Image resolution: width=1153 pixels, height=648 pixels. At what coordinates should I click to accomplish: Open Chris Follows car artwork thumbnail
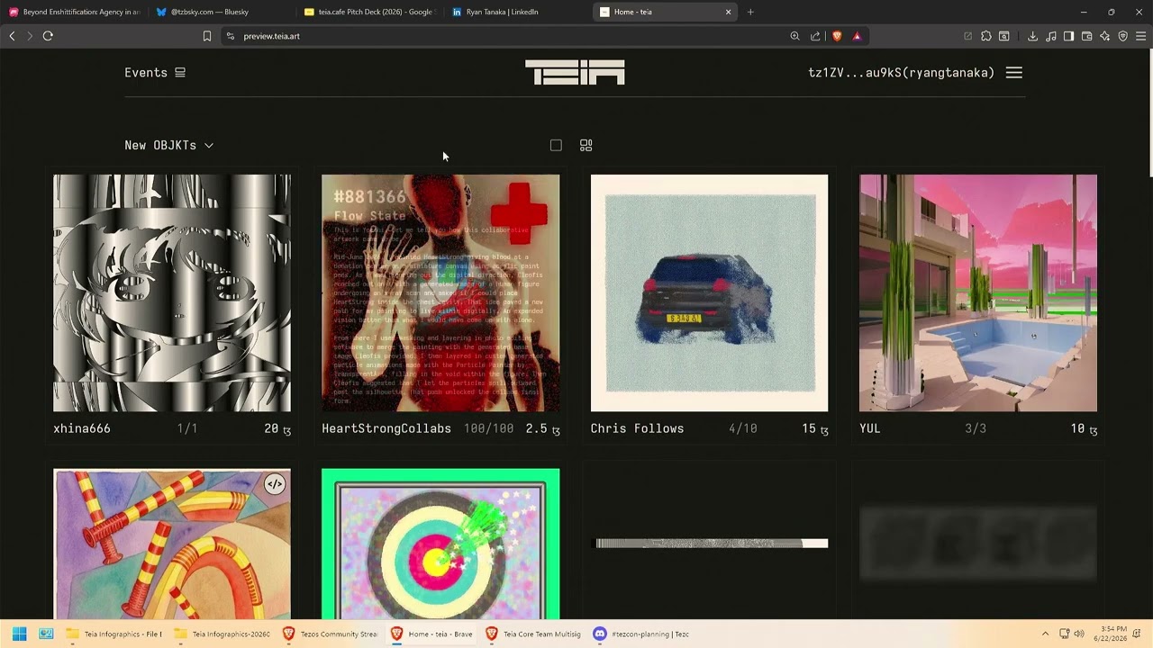coord(709,292)
